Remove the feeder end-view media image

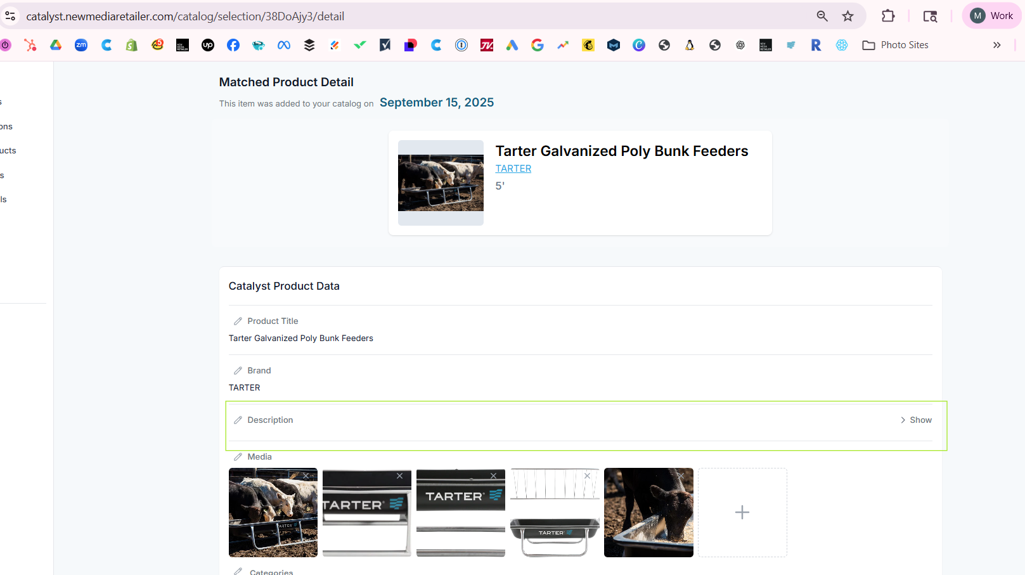coord(588,475)
